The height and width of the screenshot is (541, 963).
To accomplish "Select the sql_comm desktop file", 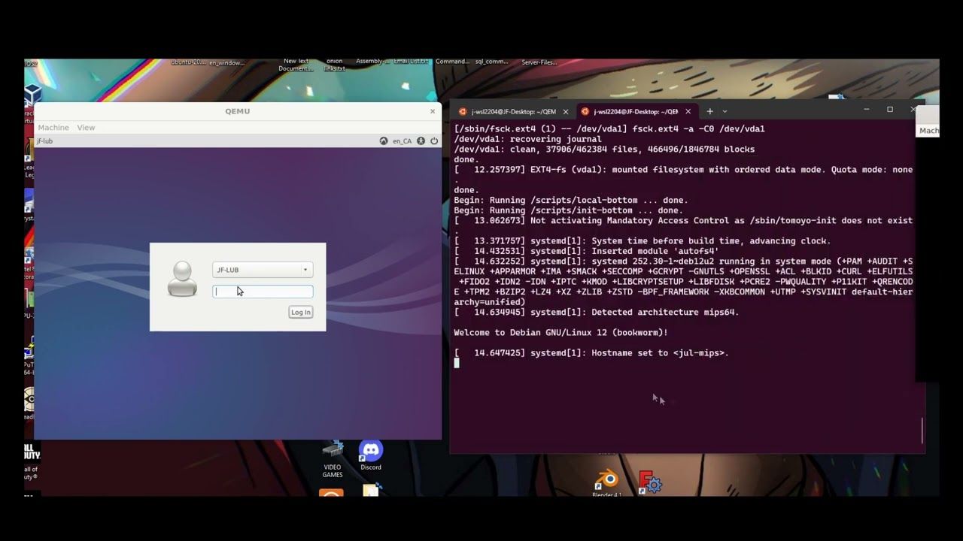I will (x=491, y=62).
